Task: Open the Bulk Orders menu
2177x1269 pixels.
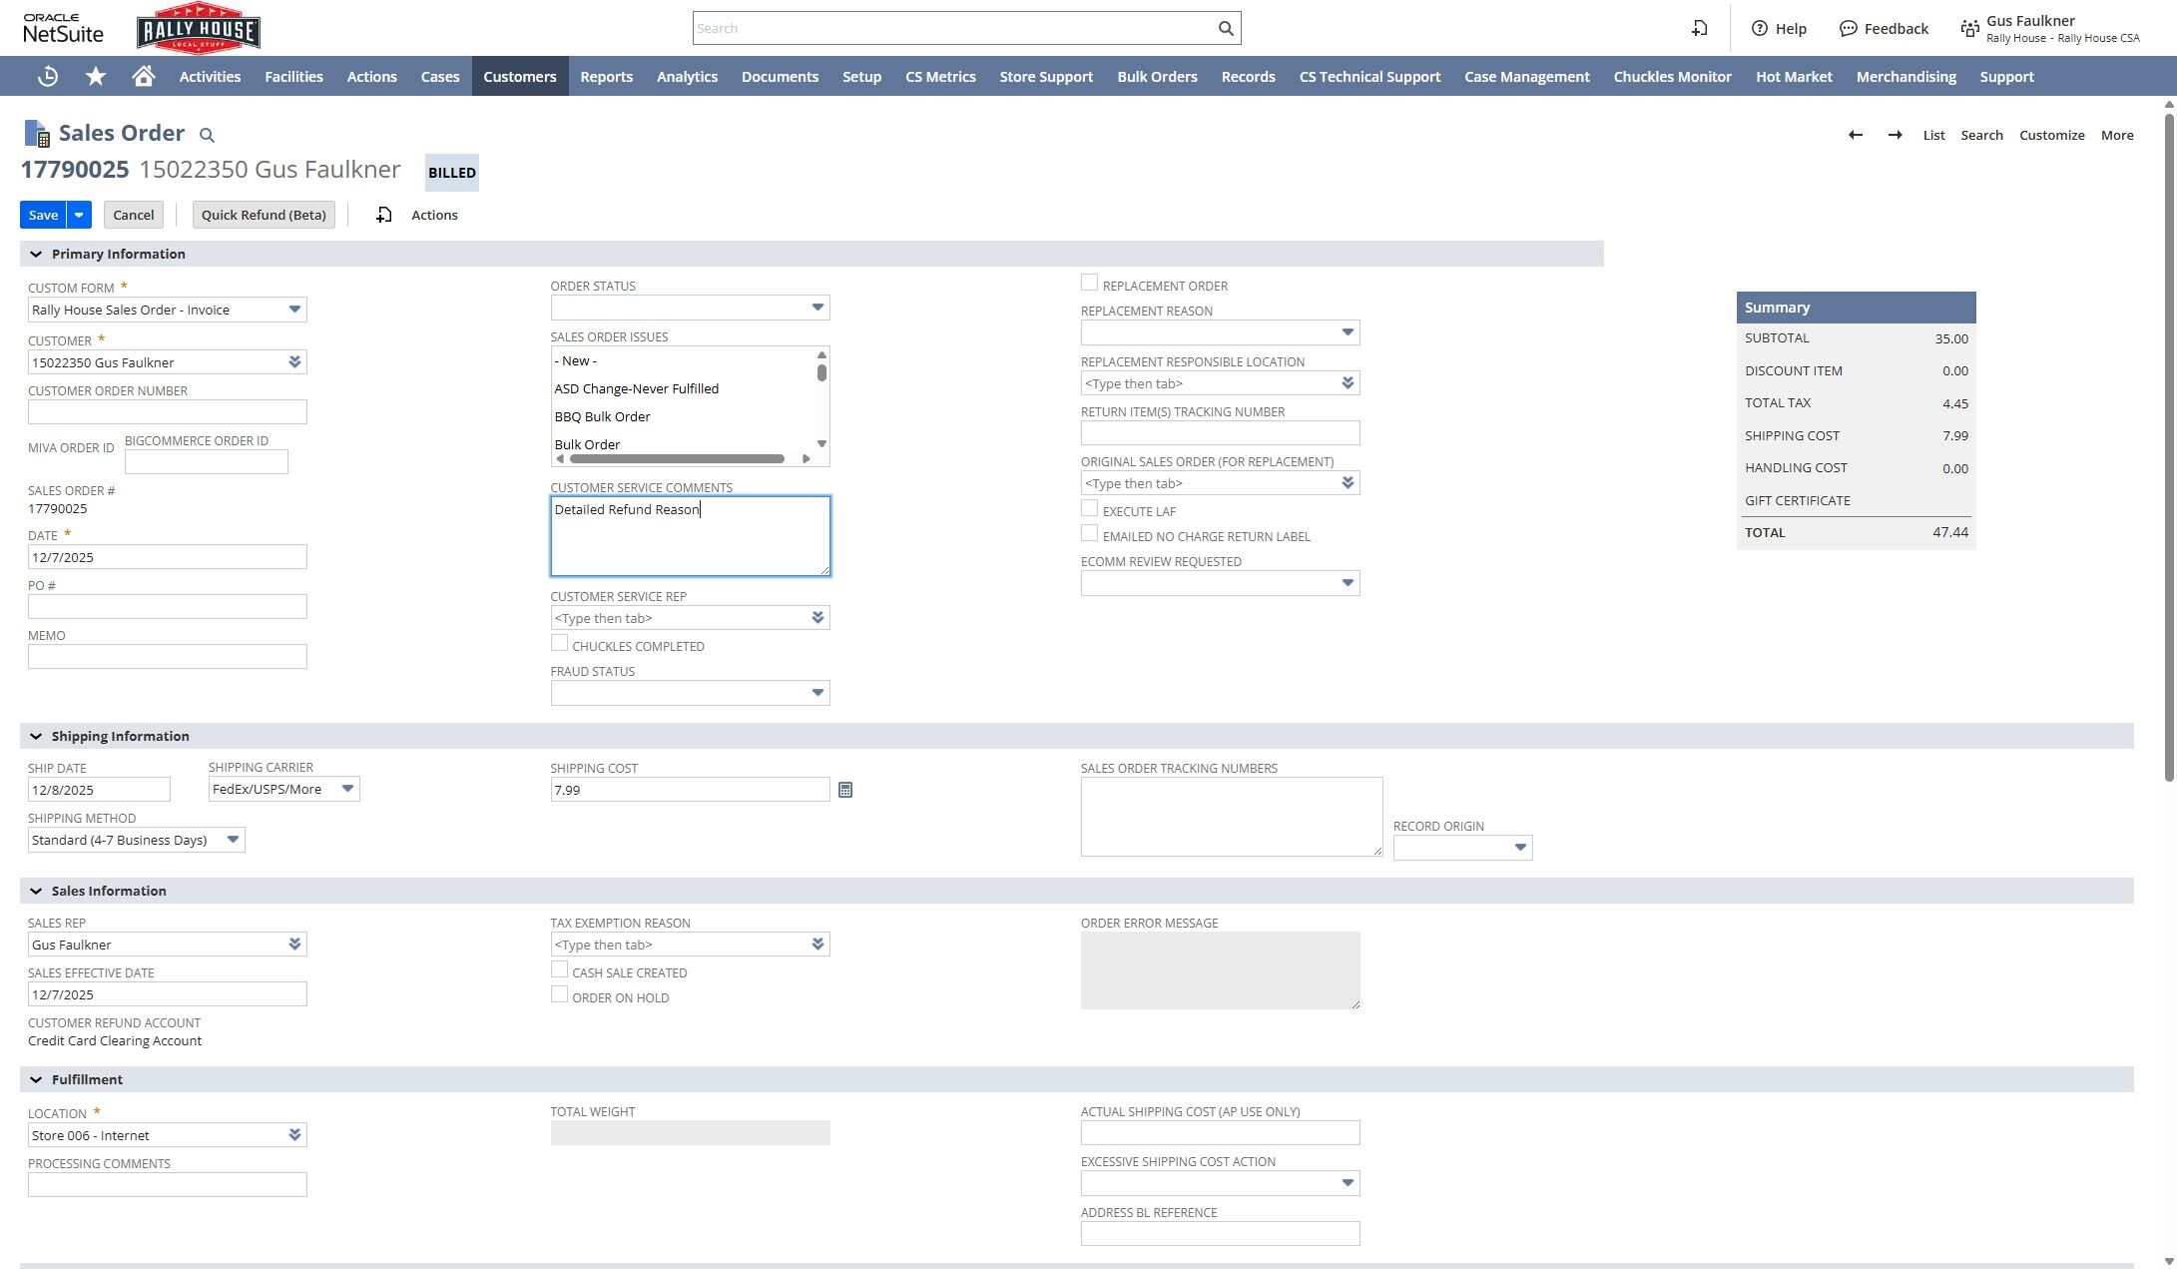Action: [1157, 77]
